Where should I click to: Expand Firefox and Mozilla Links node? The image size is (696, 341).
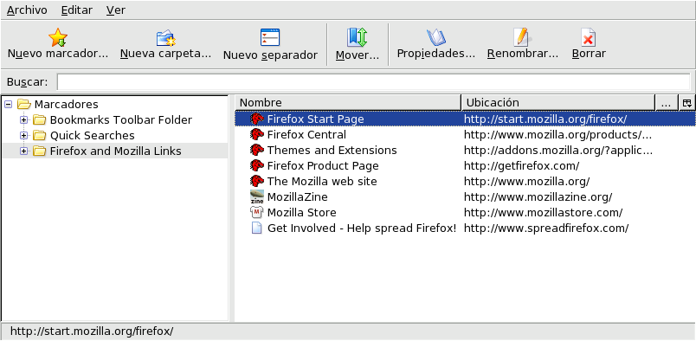[x=24, y=151]
